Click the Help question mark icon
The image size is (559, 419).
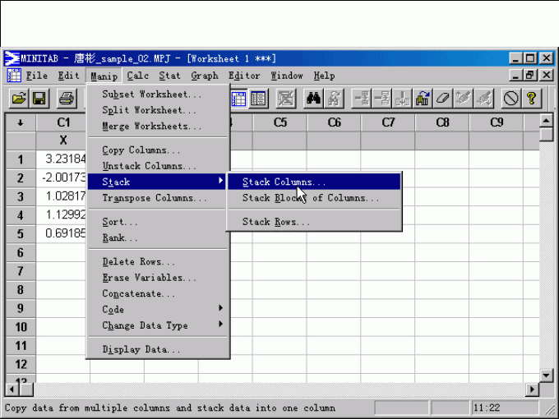(x=532, y=99)
